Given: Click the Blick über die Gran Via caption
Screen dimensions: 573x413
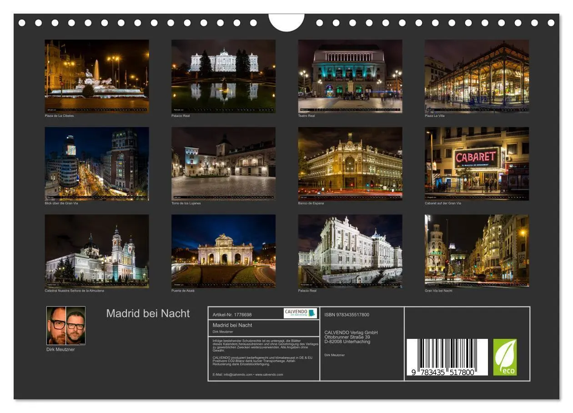Looking at the screenshot, I should click(61, 203).
